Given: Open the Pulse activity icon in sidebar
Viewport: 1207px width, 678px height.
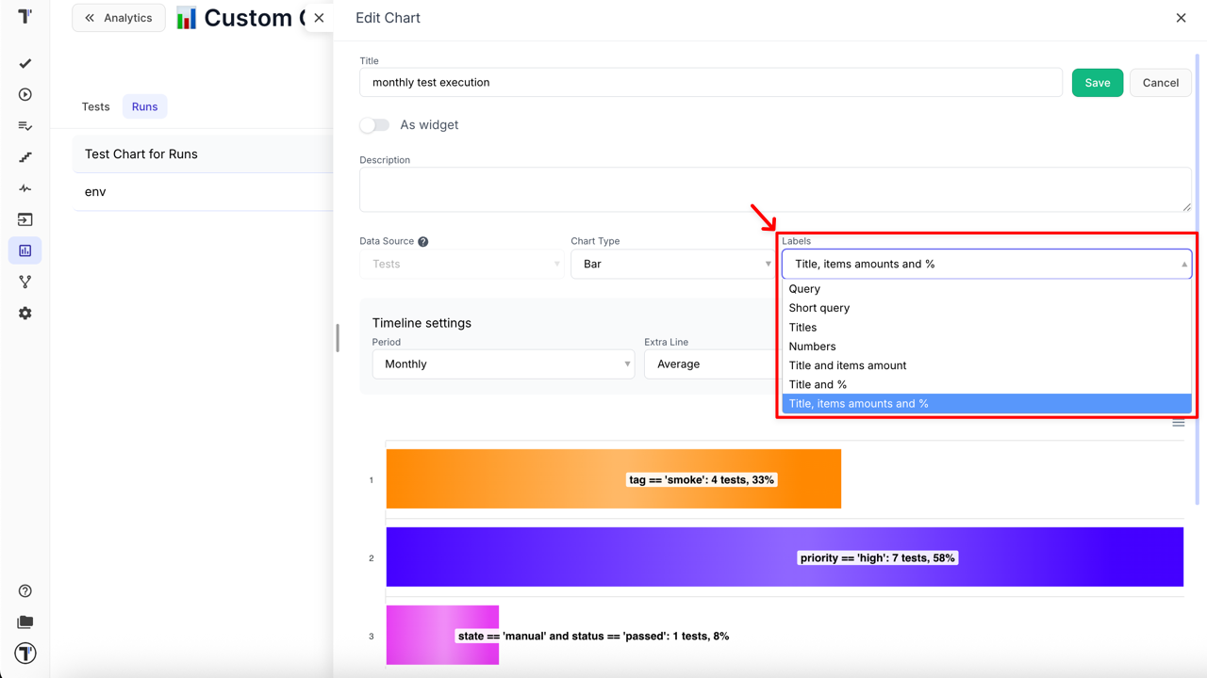Looking at the screenshot, I should (x=25, y=188).
